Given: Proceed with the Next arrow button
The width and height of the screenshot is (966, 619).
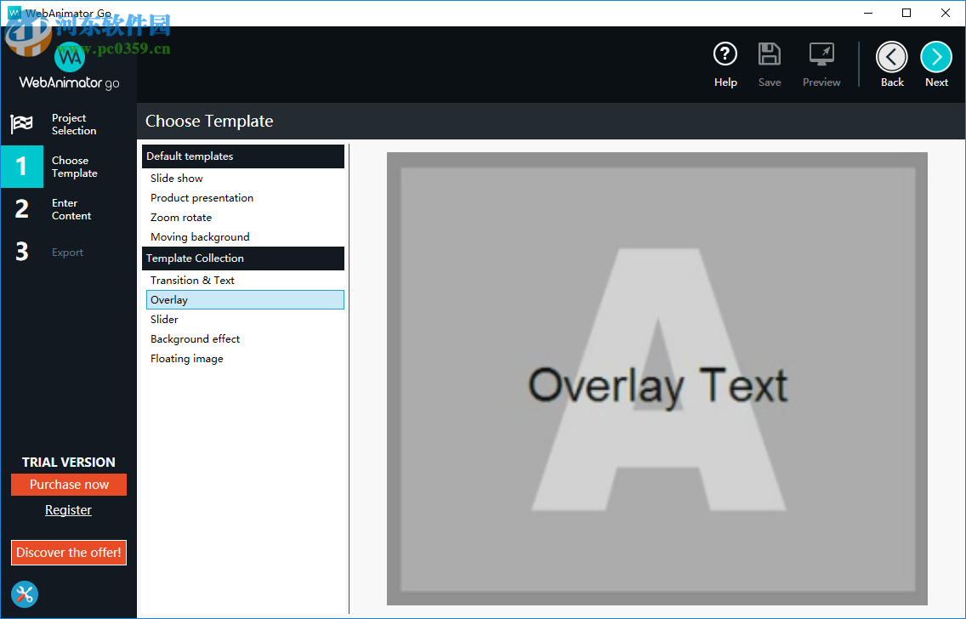Looking at the screenshot, I should point(936,57).
